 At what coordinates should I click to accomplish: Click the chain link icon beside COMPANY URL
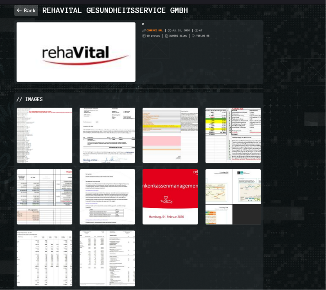click(144, 31)
